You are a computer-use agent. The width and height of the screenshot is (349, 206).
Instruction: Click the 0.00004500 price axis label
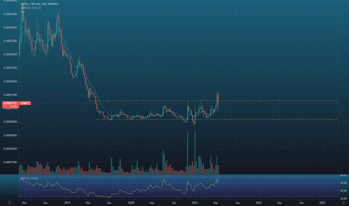(x=10, y=14)
